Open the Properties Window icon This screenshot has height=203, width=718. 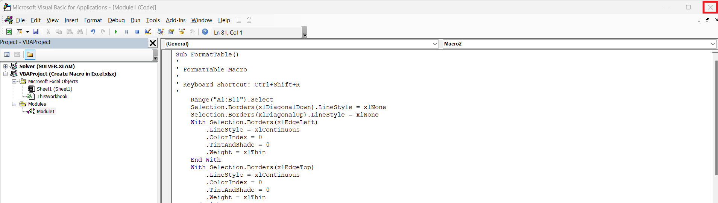(171, 32)
